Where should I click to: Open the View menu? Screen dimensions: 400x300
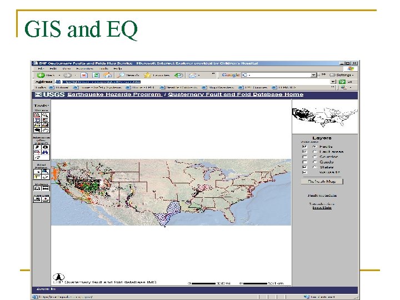[66, 69]
